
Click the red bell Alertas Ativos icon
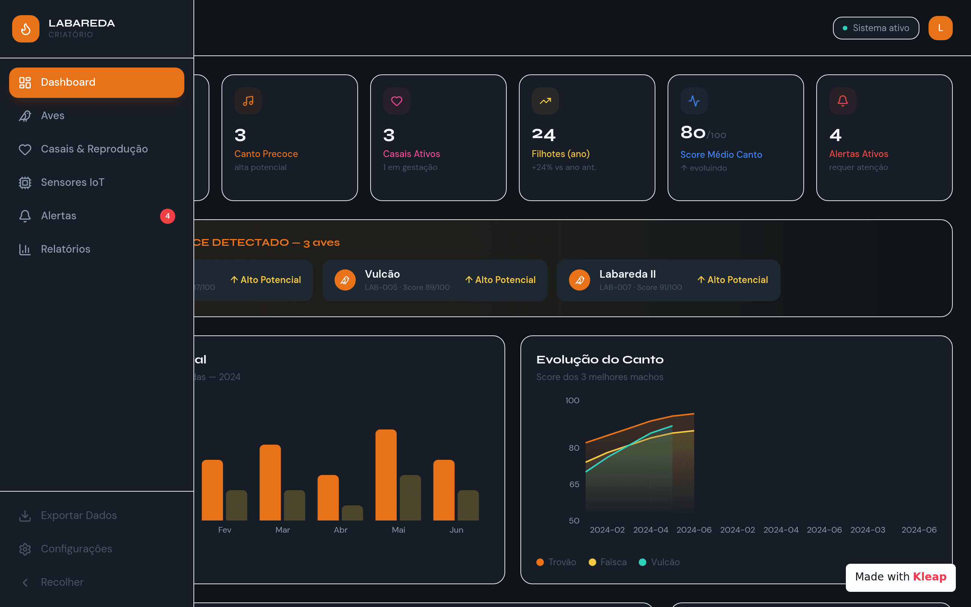tap(842, 101)
